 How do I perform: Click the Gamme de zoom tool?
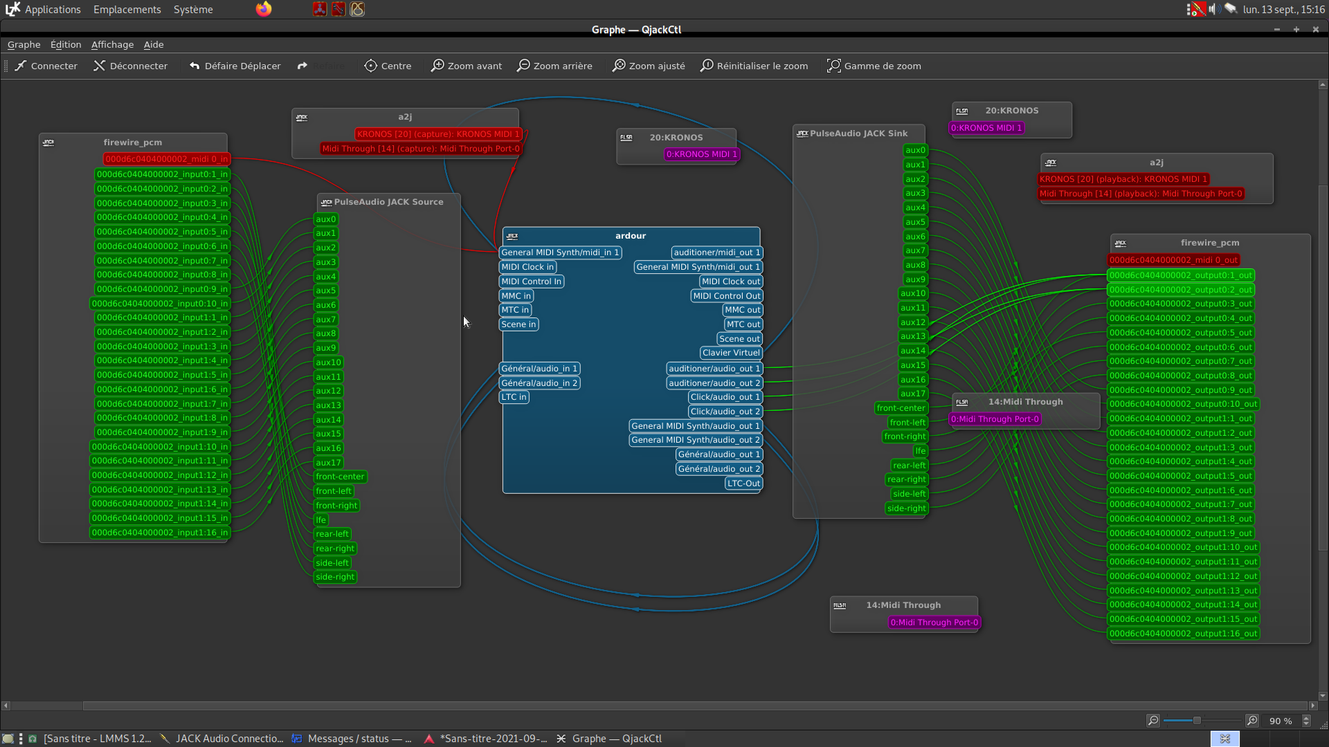(x=874, y=66)
